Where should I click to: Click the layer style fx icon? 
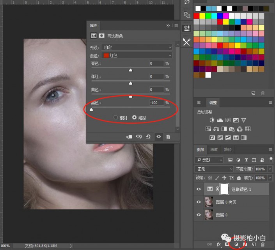(218, 244)
